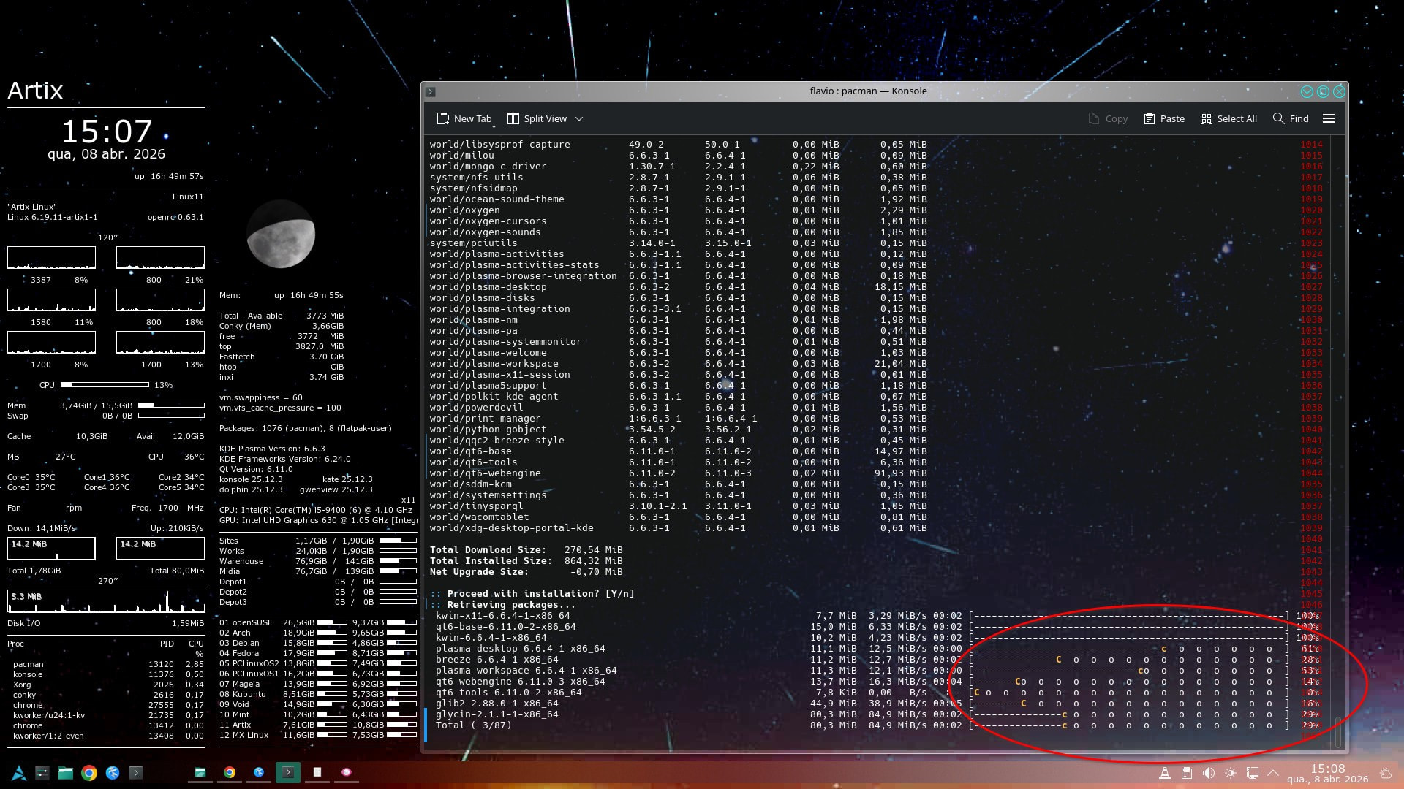Viewport: 1404px width, 789px height.
Task: Click the Konsole vertical scrollbar handle
Action: 1338,733
